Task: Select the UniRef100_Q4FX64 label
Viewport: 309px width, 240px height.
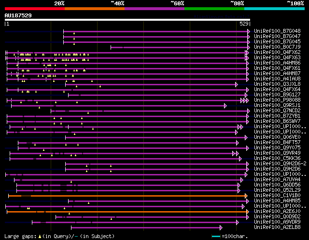Action: 277,90
